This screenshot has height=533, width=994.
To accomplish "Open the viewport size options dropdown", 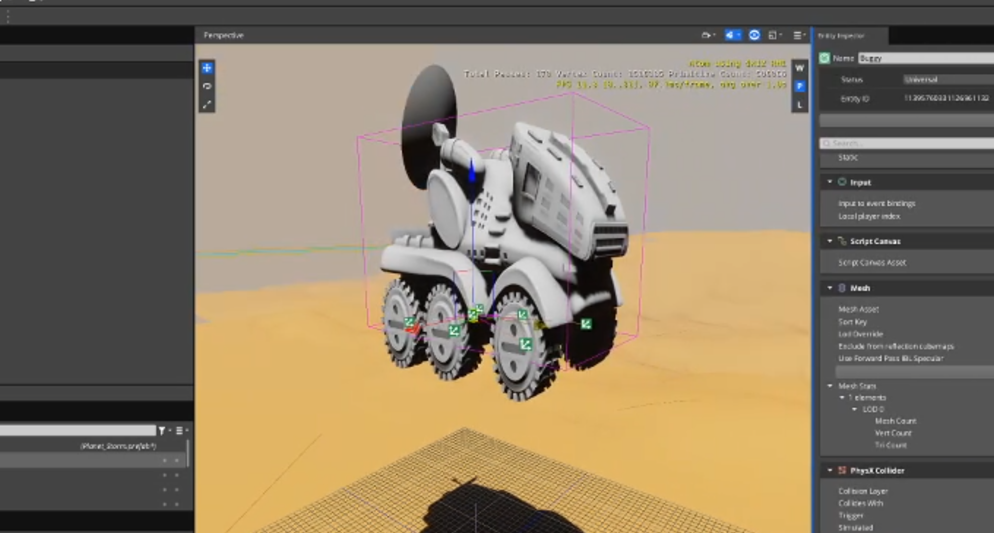I will tap(775, 35).
